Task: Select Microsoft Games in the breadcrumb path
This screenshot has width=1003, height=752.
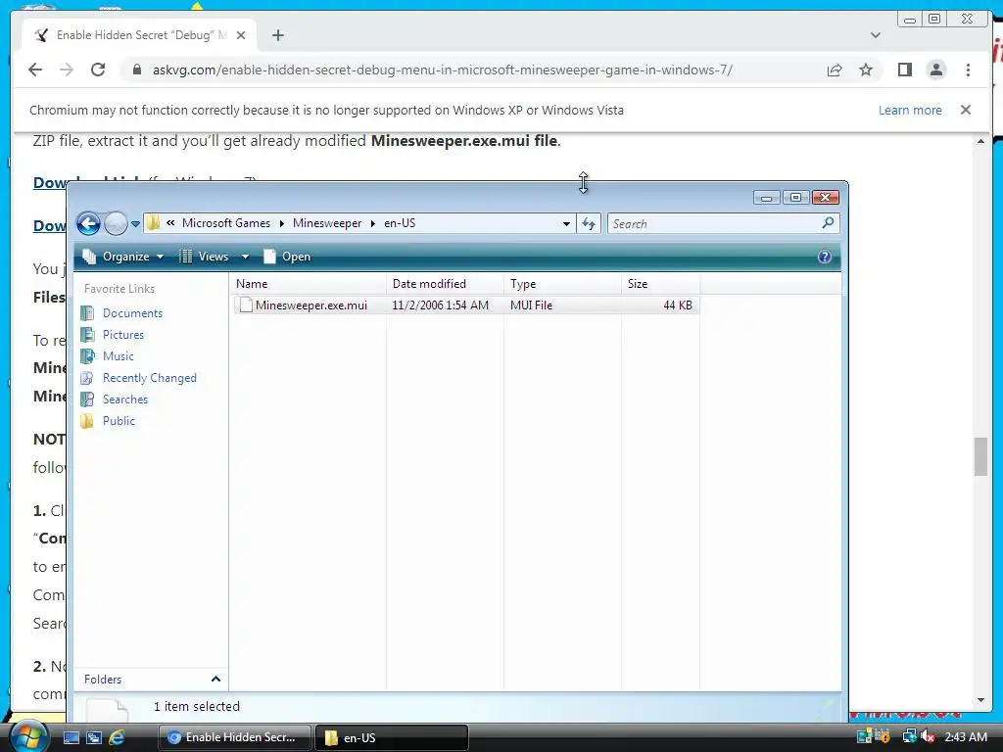Action: [226, 223]
